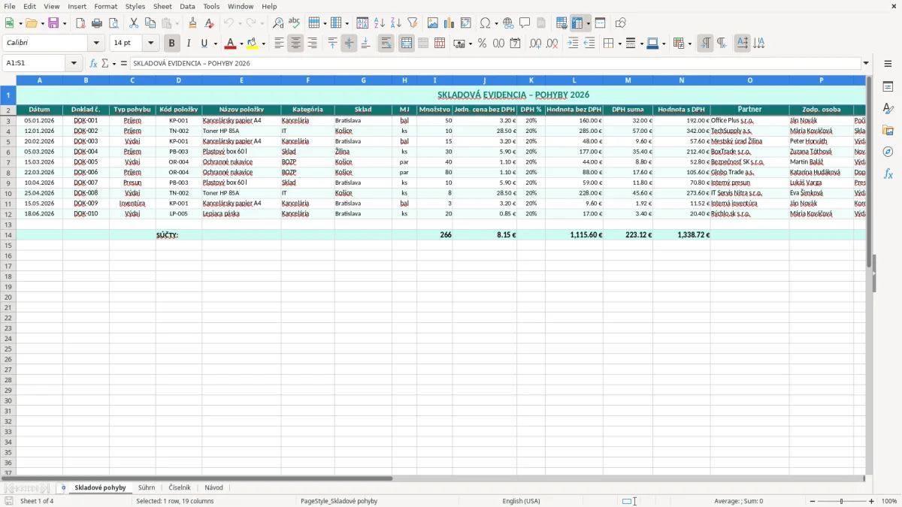
Task: Open the sidebar Navigator compass icon
Action: pyautogui.click(x=888, y=152)
